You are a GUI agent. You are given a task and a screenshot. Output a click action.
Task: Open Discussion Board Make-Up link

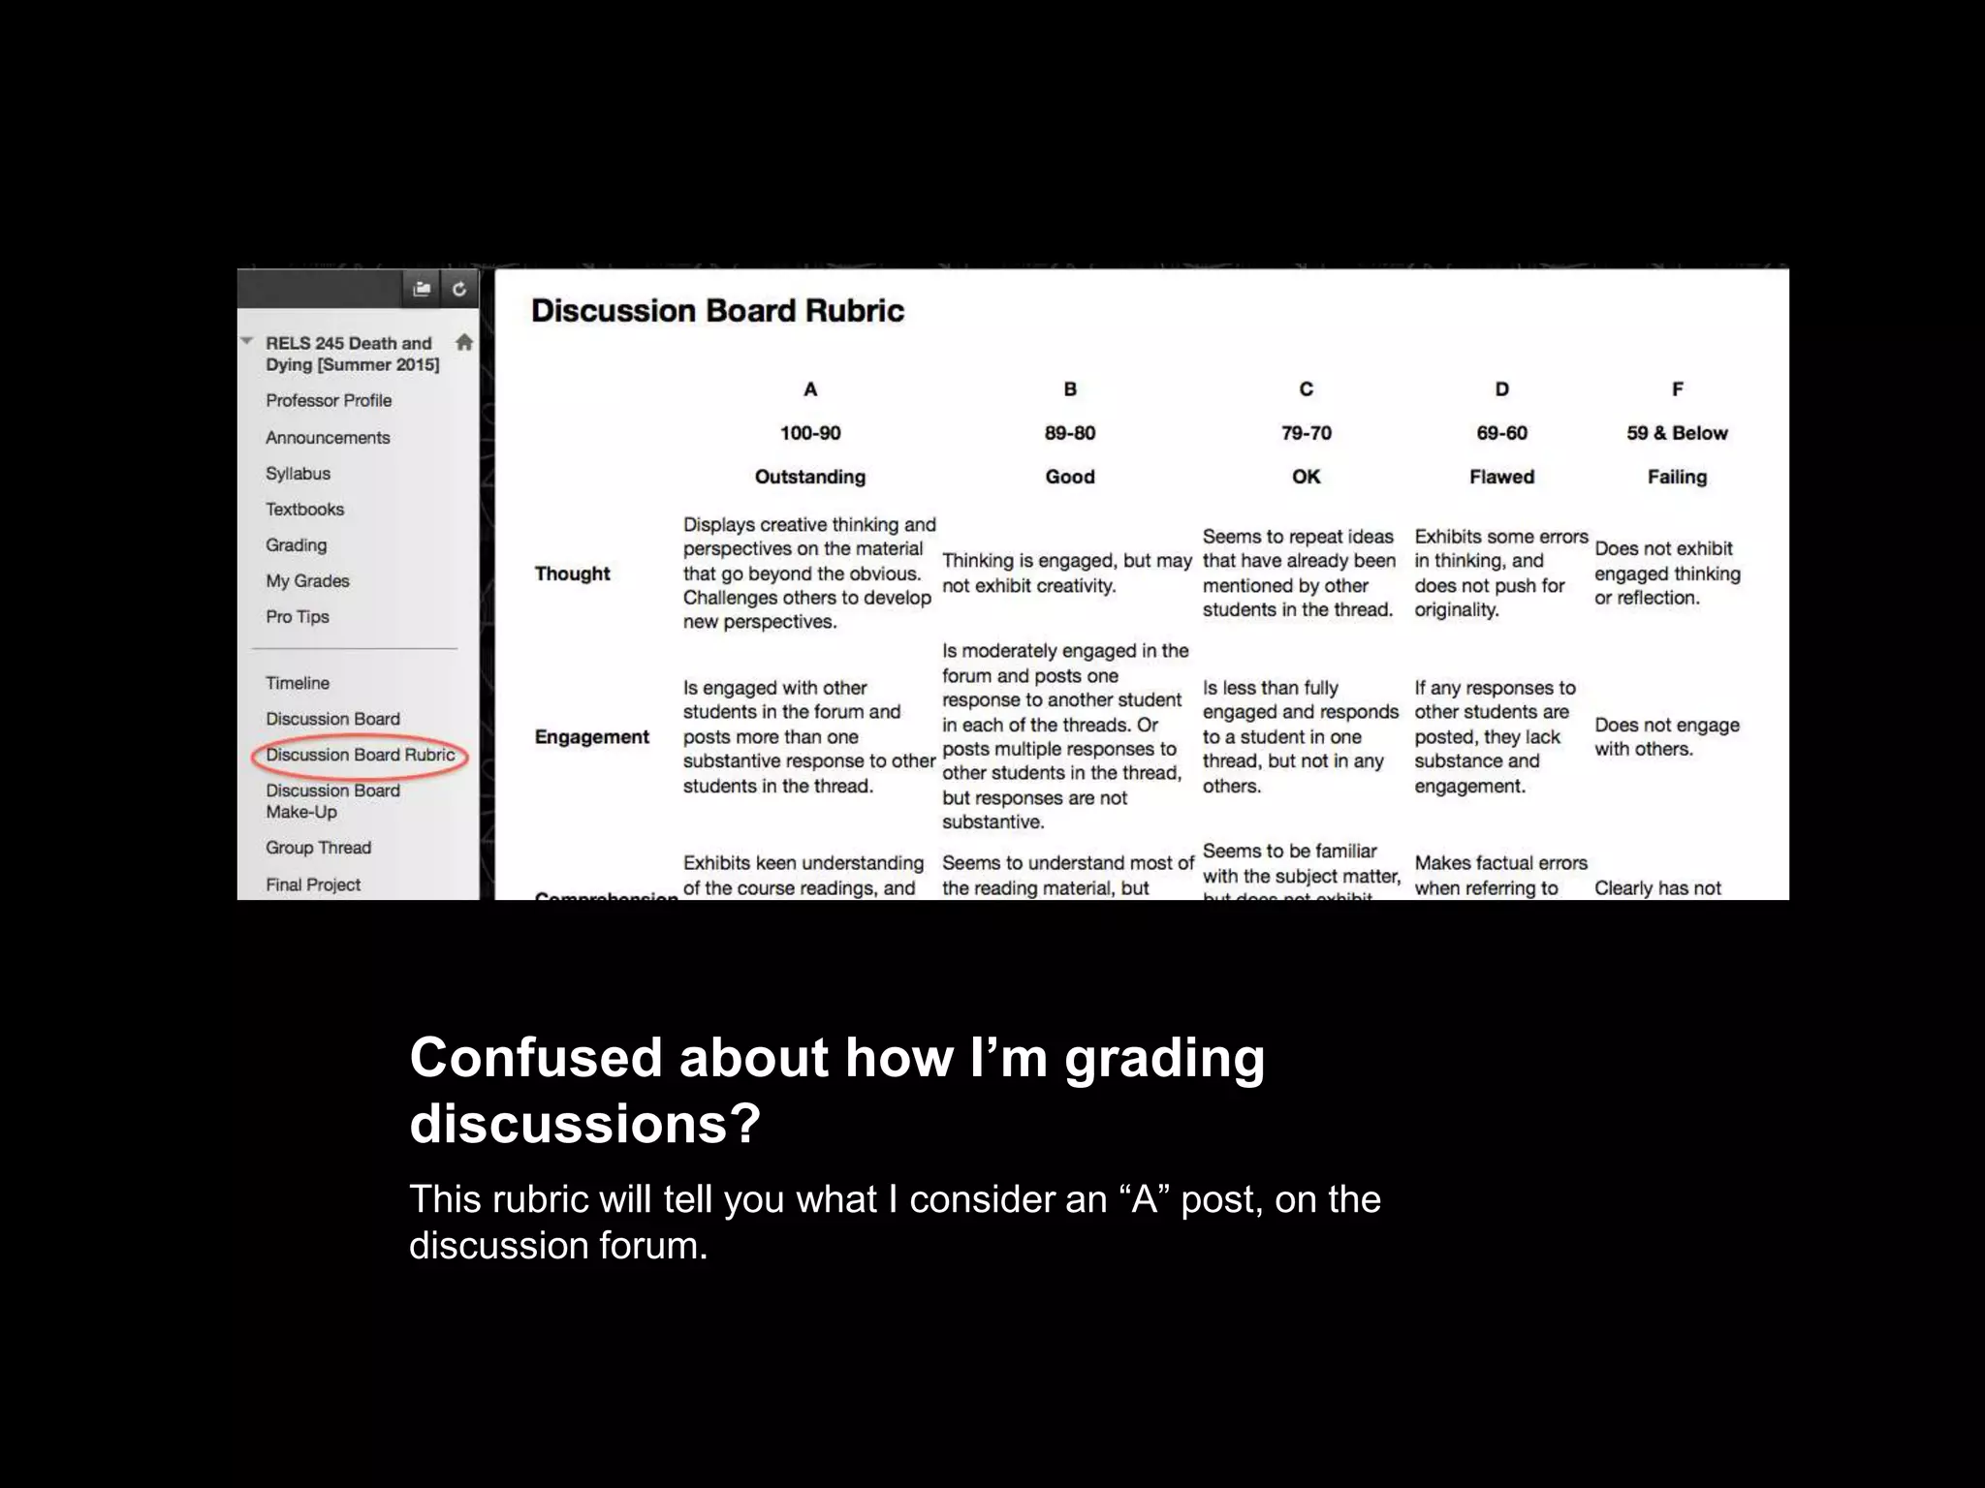coord(332,801)
